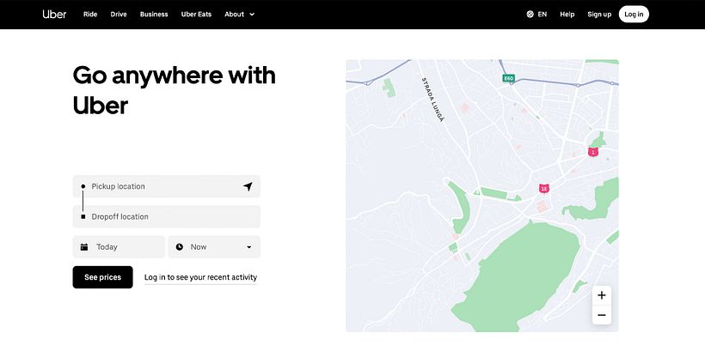Click the E60 road marker on map
Image resolution: width=705 pixels, height=351 pixels.
point(509,78)
